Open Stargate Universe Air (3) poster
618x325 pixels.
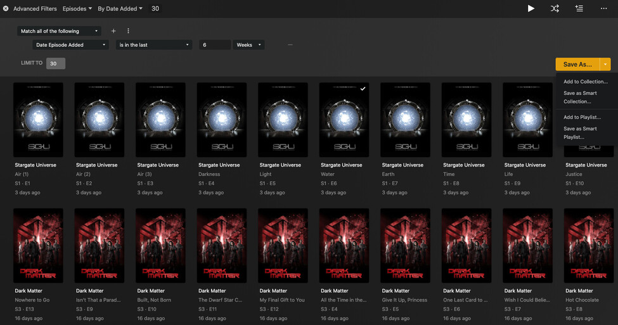click(160, 120)
